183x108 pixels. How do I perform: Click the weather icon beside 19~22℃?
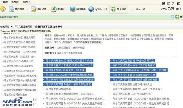click(132, 10)
